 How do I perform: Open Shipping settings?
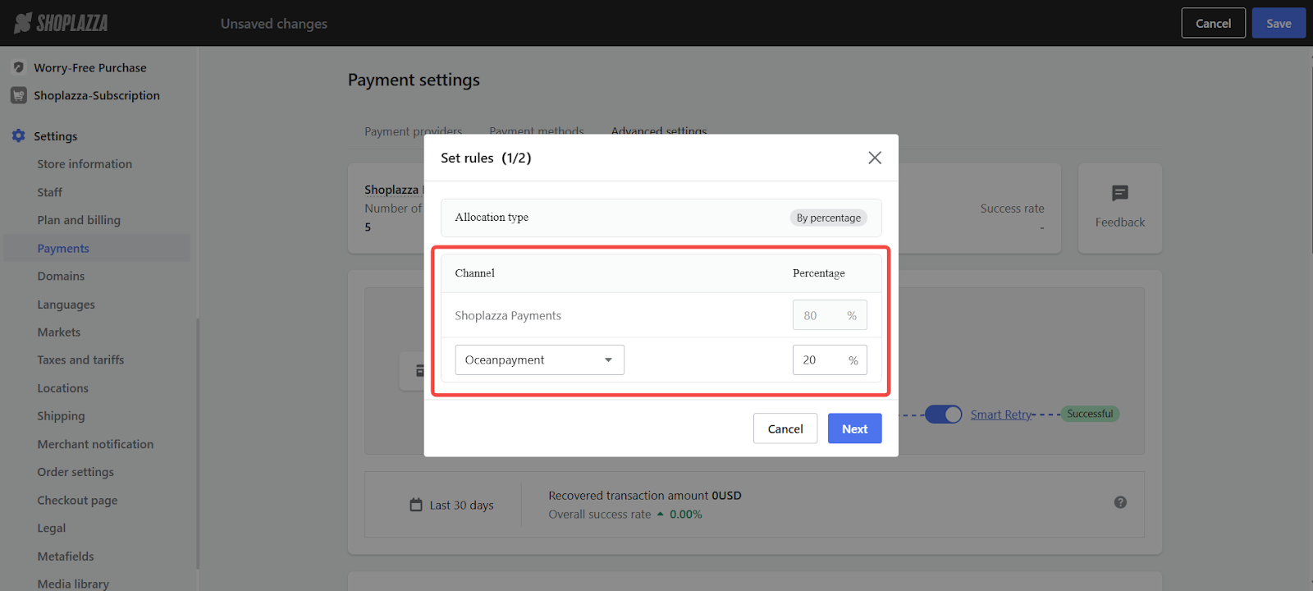(61, 416)
